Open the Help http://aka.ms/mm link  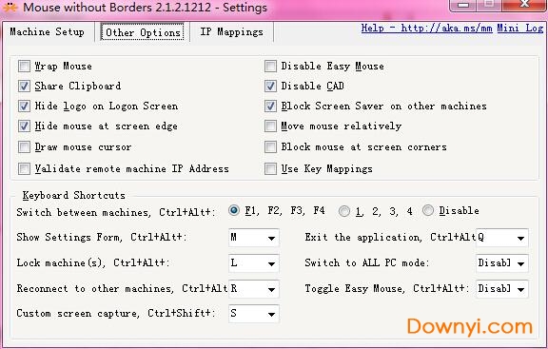(426, 28)
